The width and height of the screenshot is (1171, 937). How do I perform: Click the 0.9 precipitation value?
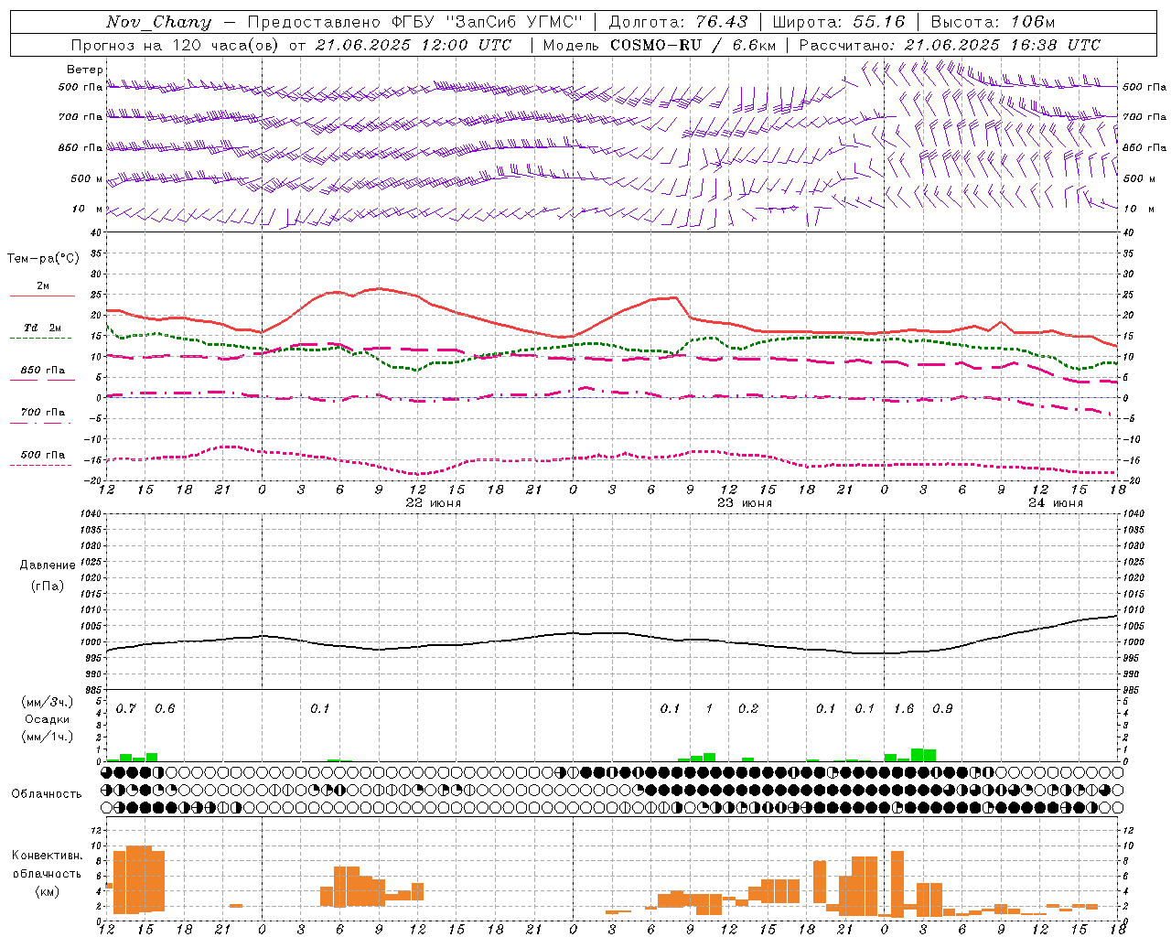[942, 709]
